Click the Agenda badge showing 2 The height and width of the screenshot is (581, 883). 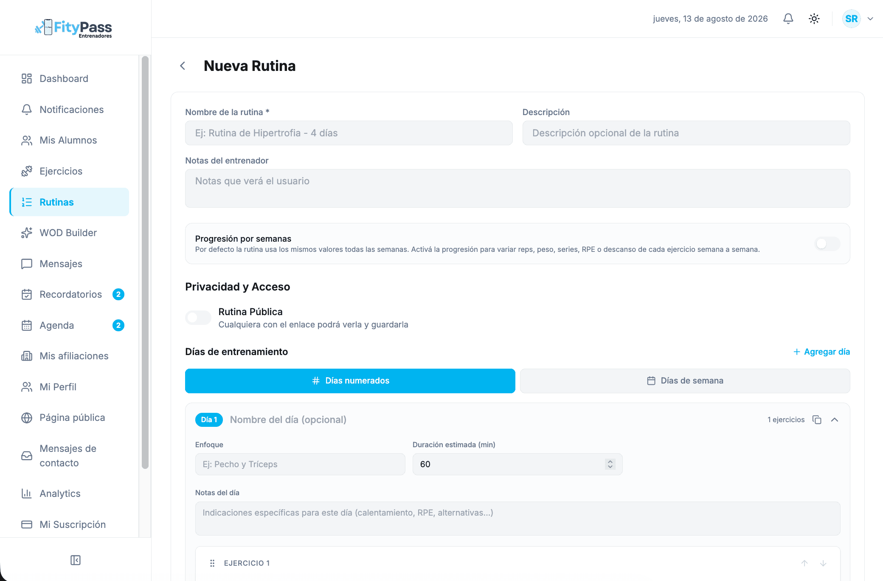coord(118,325)
